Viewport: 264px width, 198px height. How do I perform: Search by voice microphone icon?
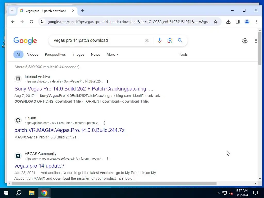159,40
